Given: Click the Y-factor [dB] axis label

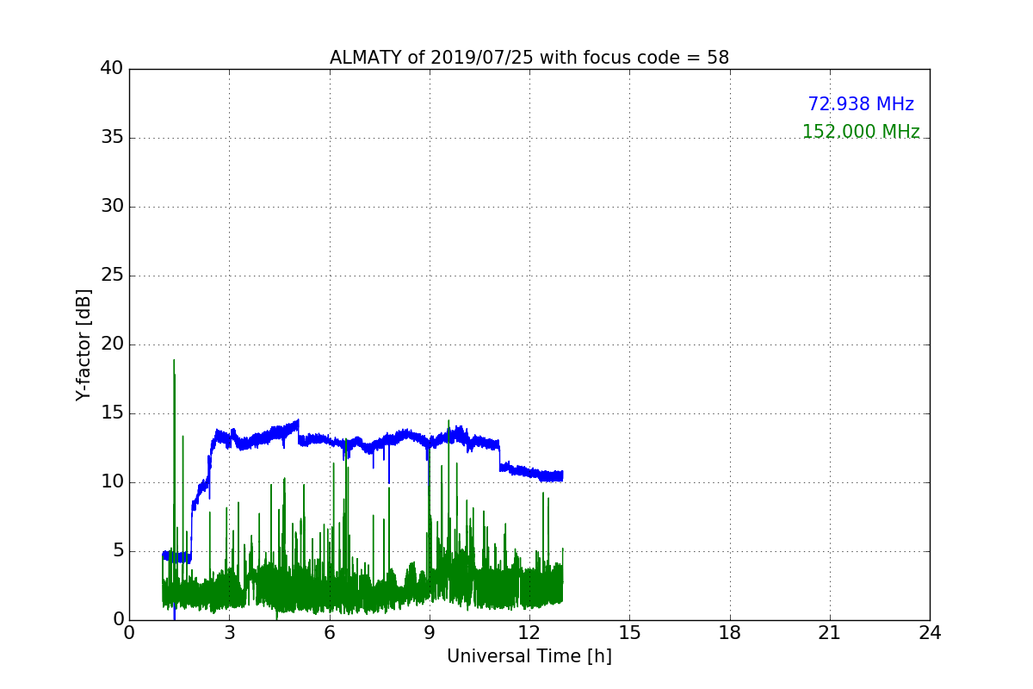Looking at the screenshot, I should pyautogui.click(x=84, y=344).
